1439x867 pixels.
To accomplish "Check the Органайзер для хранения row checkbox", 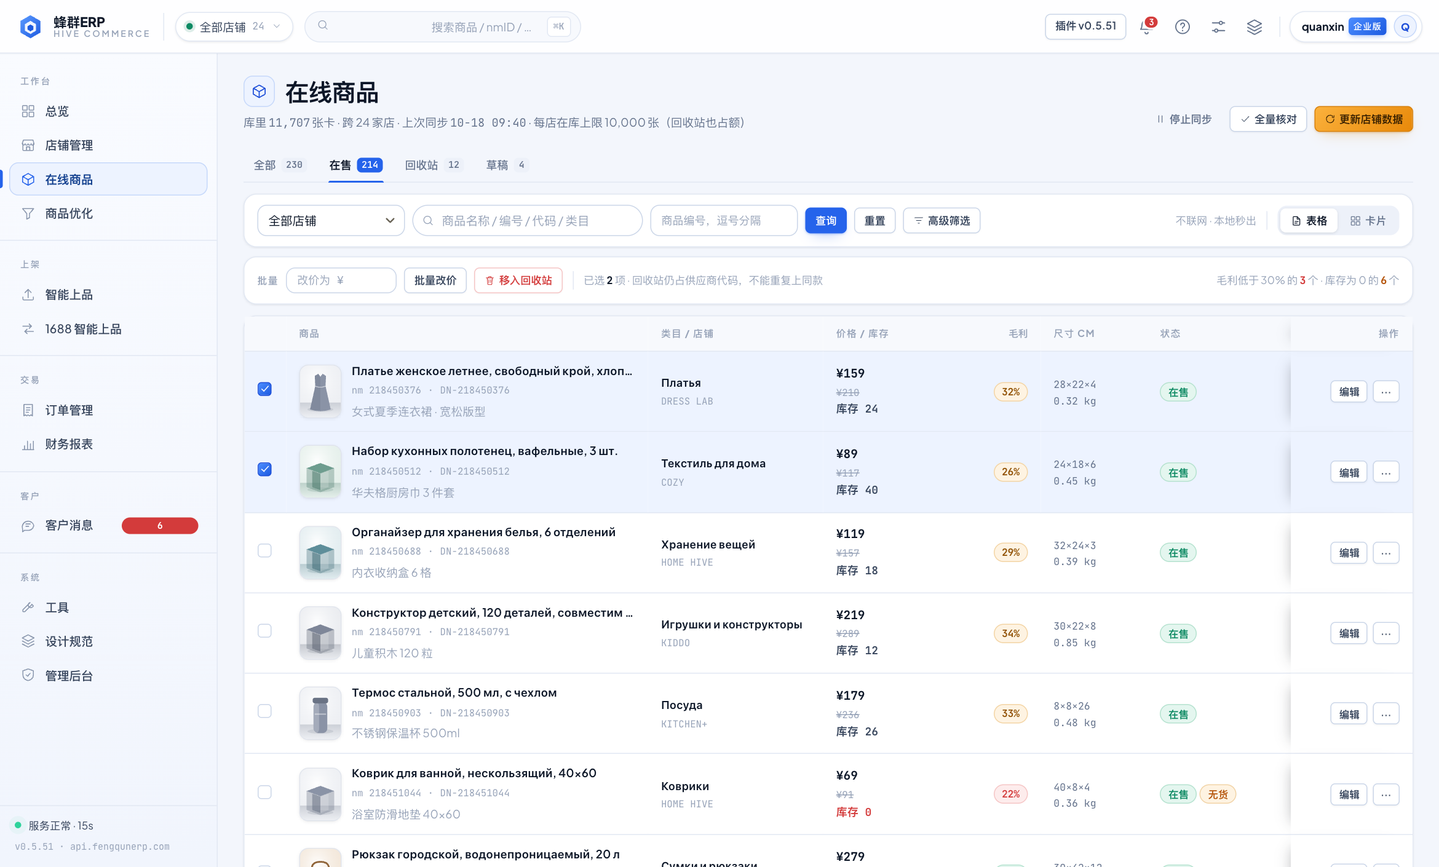I will click(264, 550).
